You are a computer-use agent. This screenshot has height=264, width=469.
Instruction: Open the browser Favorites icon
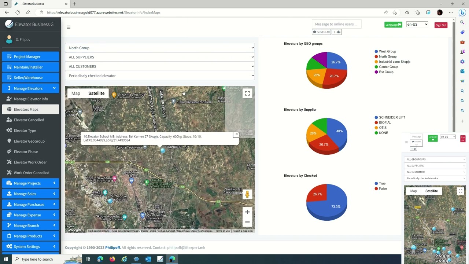point(407,12)
